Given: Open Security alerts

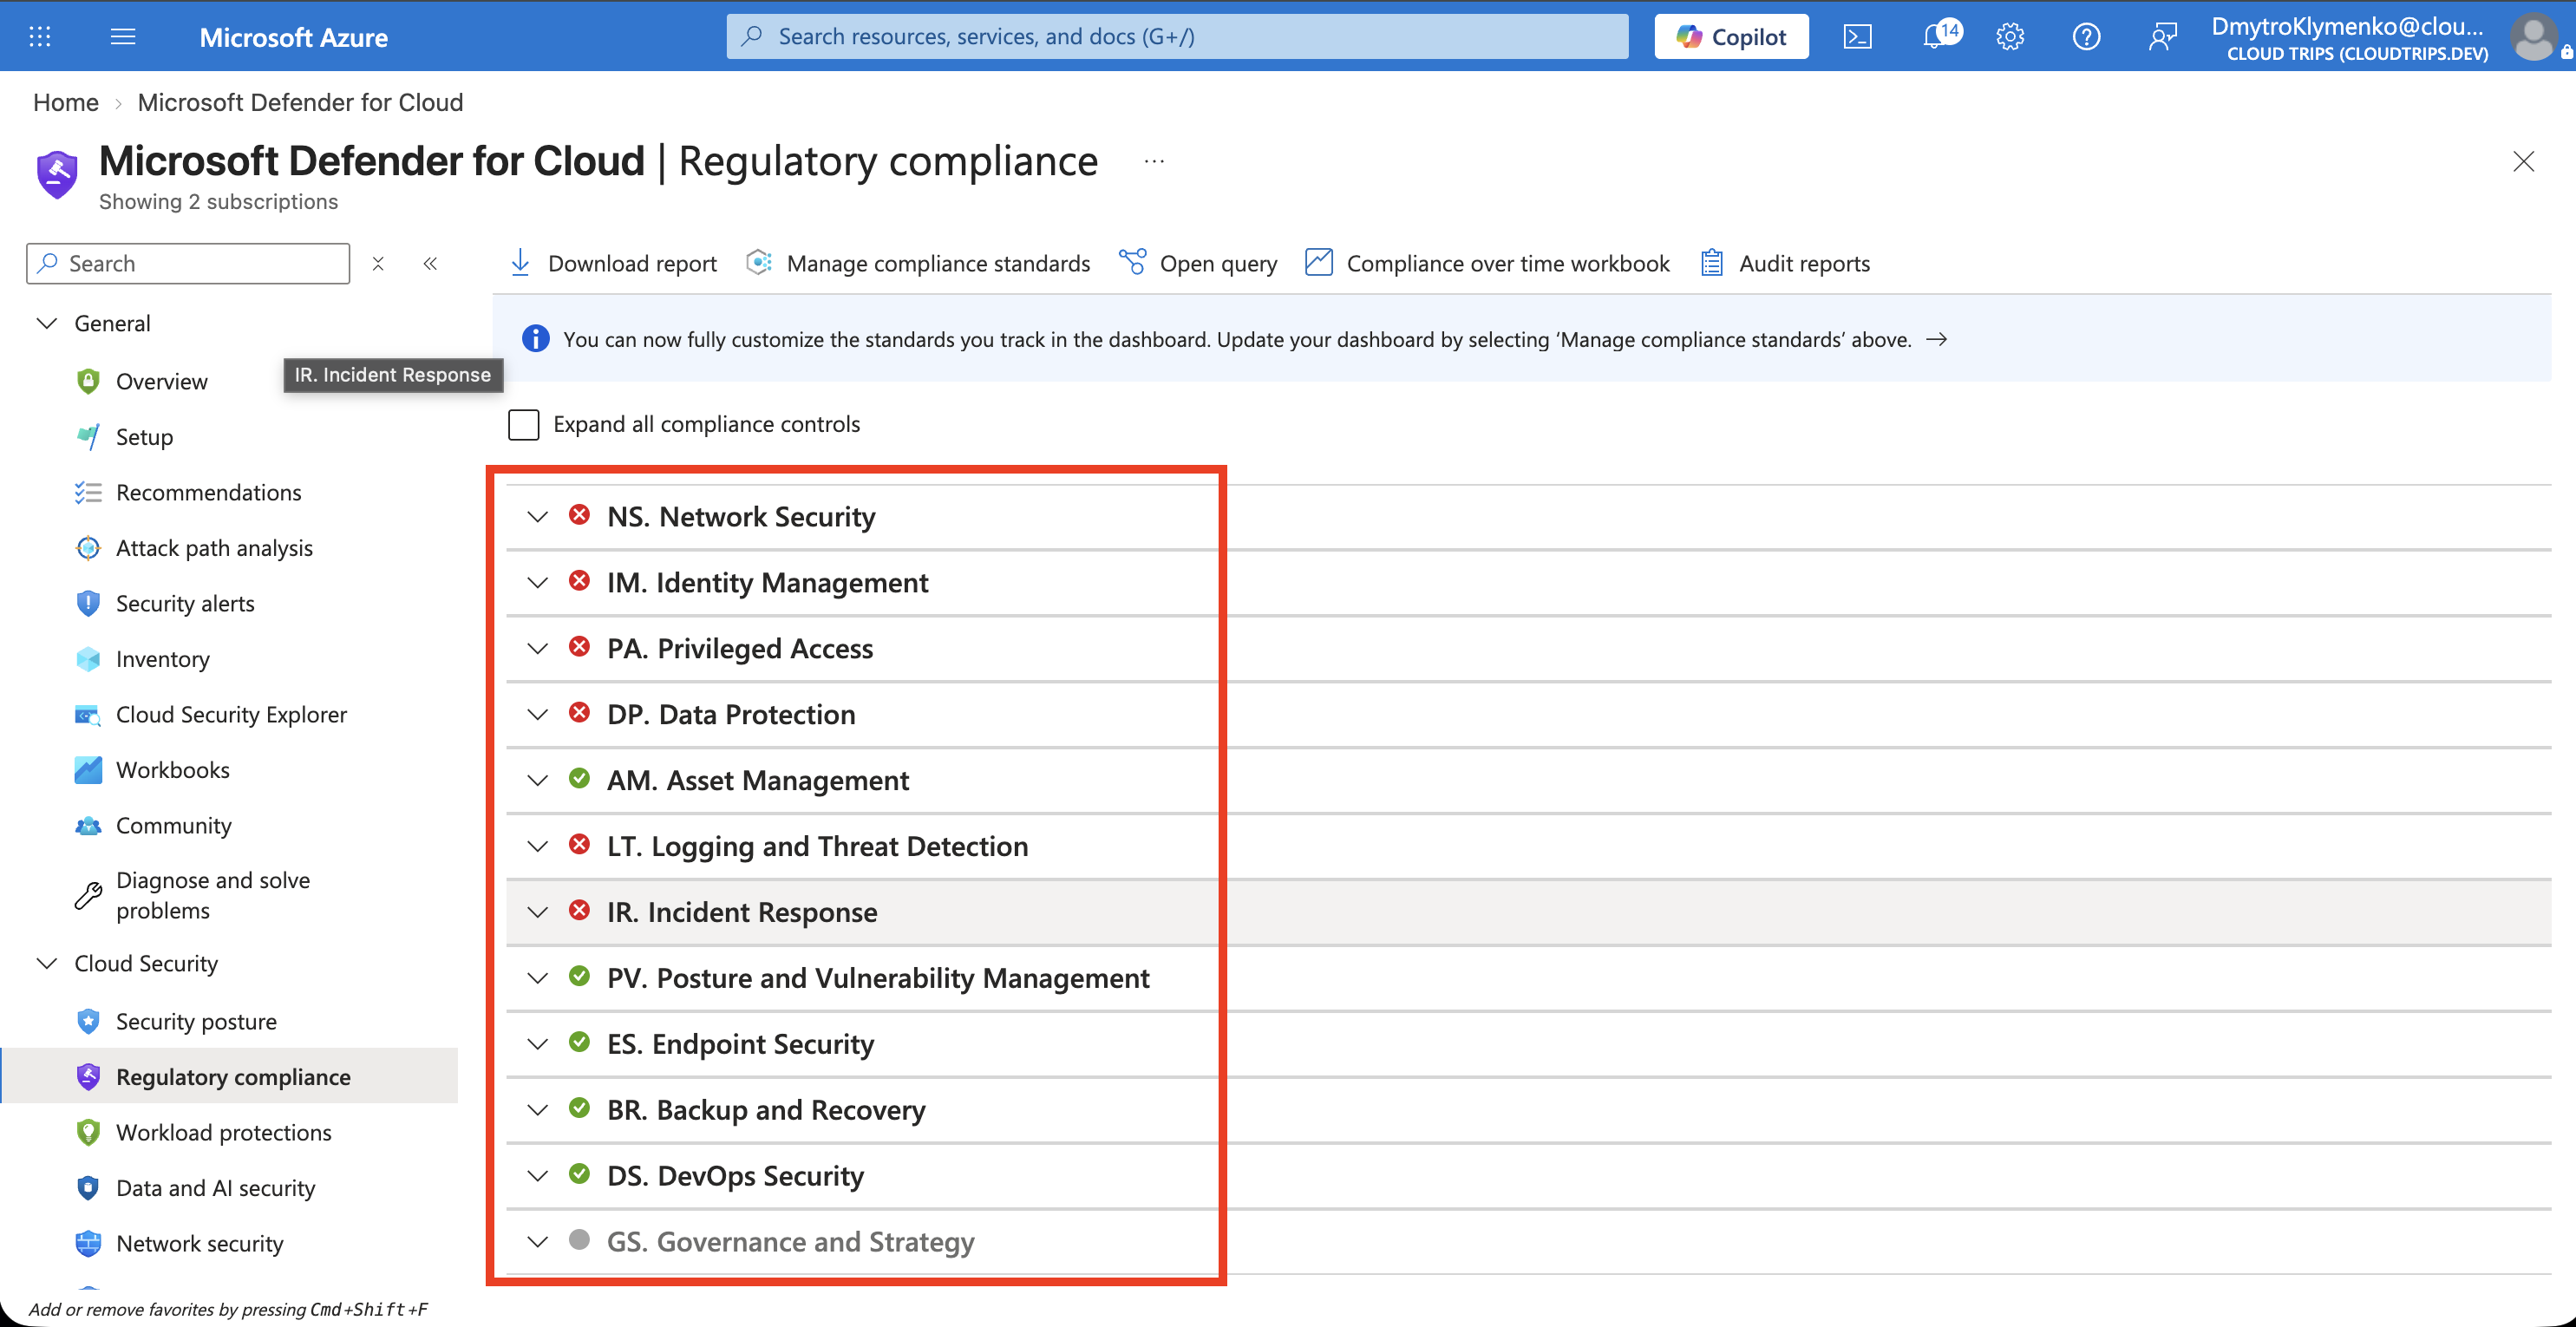Looking at the screenshot, I should 186,603.
